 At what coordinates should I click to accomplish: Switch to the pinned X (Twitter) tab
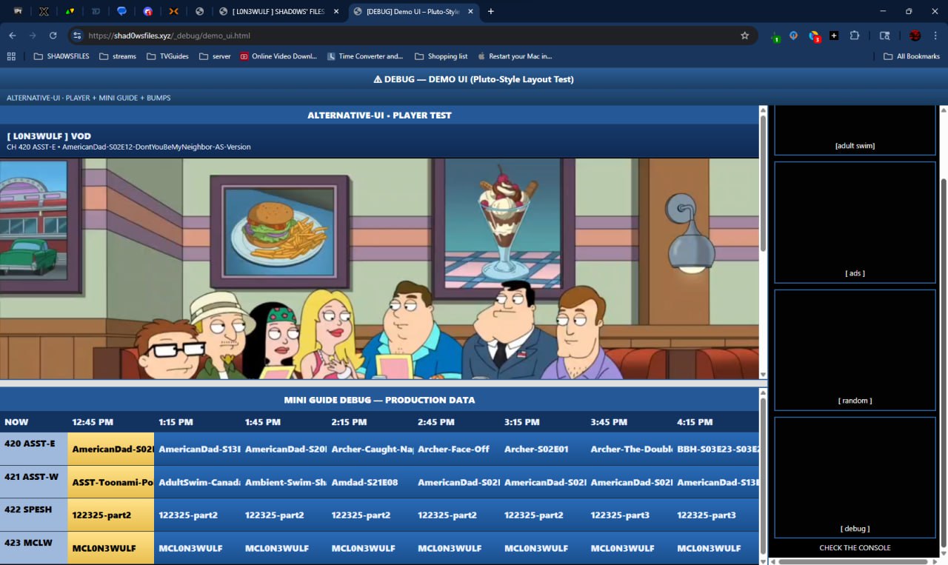click(44, 11)
